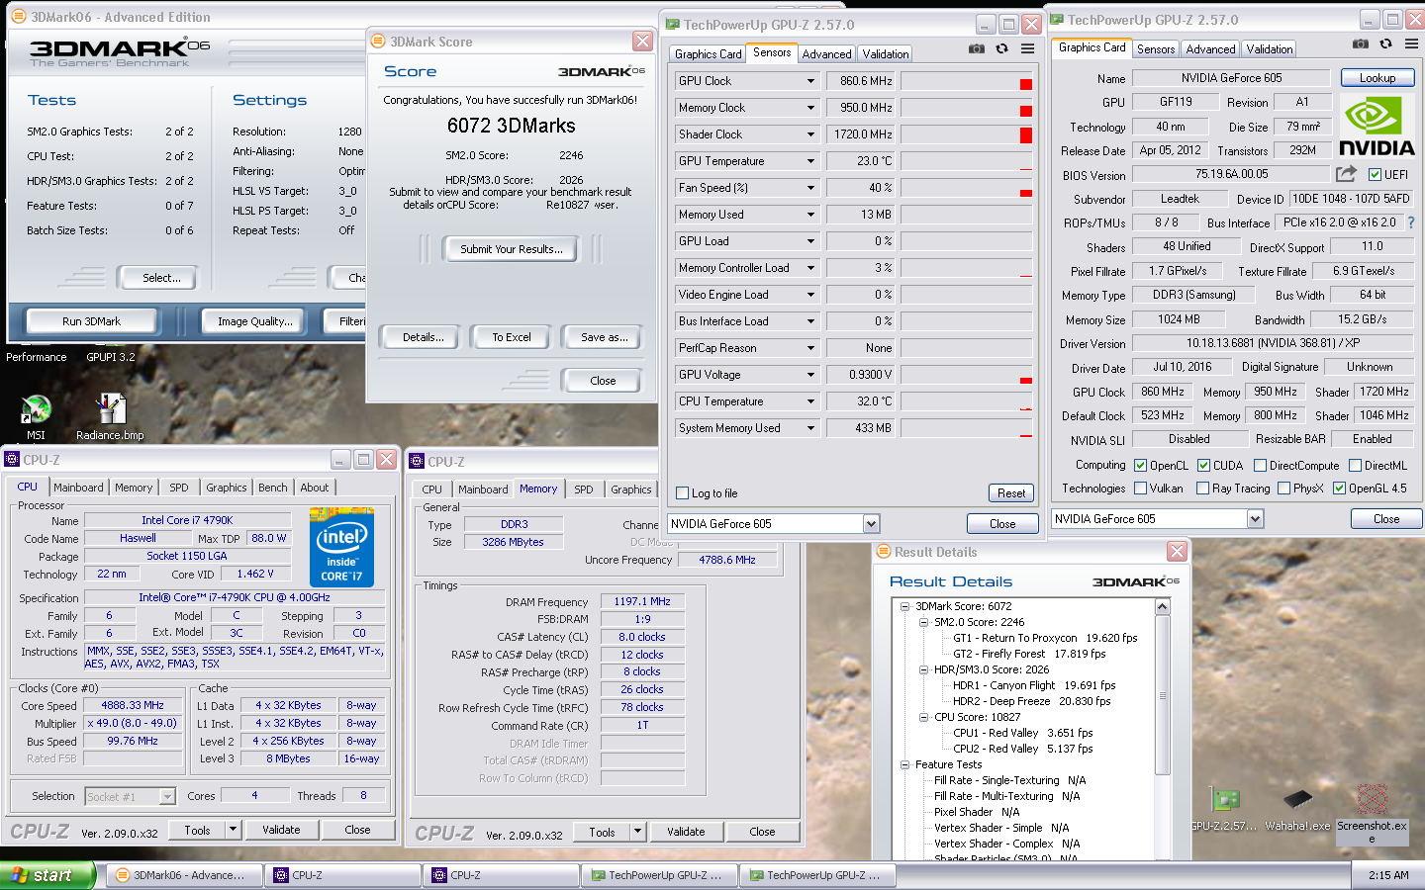Switch to last TechPowerUp GPU-Z taskbar item
The height and width of the screenshot is (890, 1425).
817,875
